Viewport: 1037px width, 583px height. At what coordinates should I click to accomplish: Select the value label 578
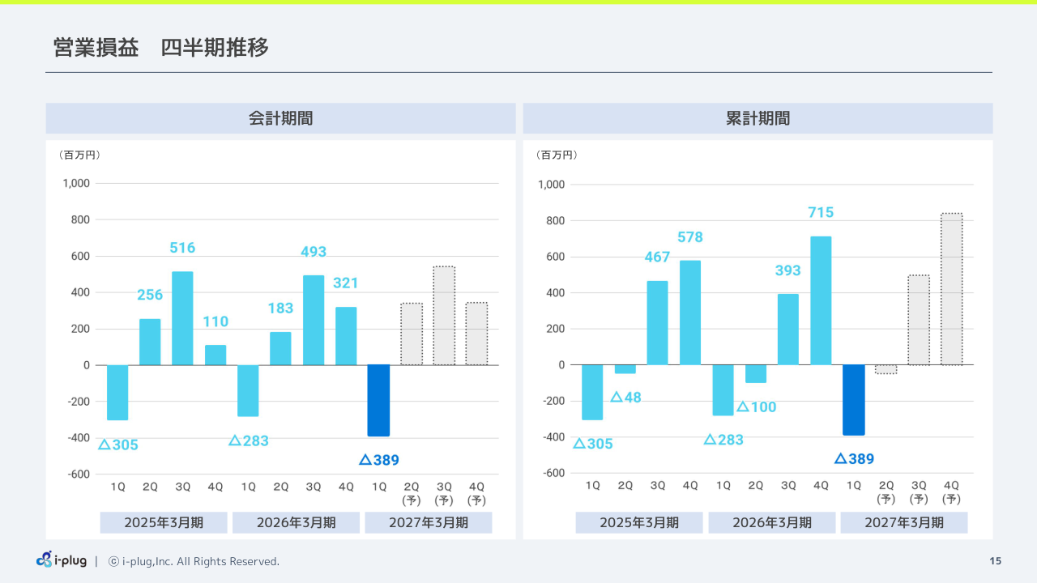click(690, 237)
